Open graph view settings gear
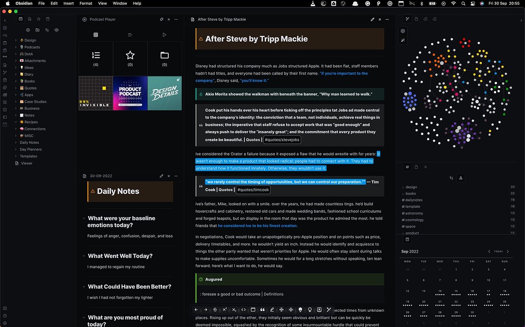The width and height of the screenshot is (525, 327). [403, 31]
